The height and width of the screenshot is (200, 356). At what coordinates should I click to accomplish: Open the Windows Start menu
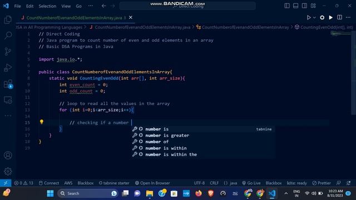click(50, 193)
